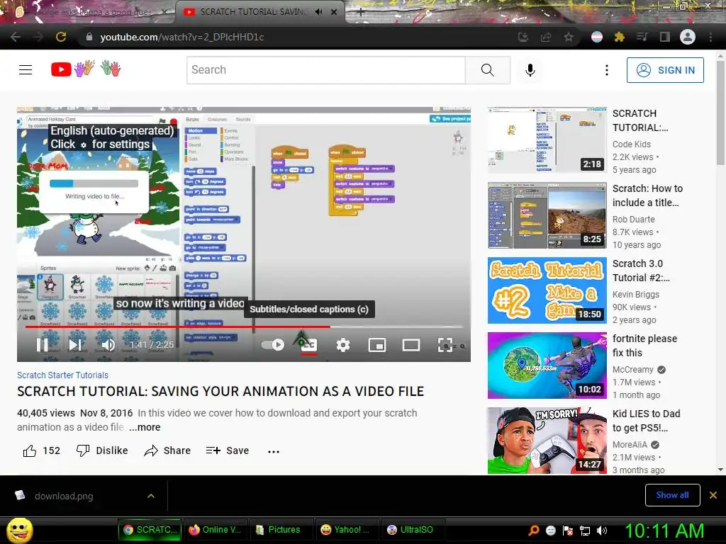Screen dimensions: 726x544
Task: Pause the YouTube video
Action: tap(42, 345)
